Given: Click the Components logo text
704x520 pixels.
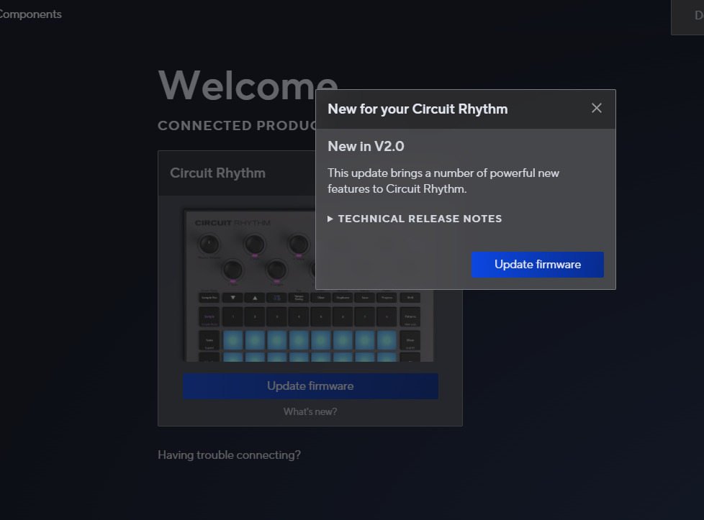Looking at the screenshot, I should coord(30,14).
